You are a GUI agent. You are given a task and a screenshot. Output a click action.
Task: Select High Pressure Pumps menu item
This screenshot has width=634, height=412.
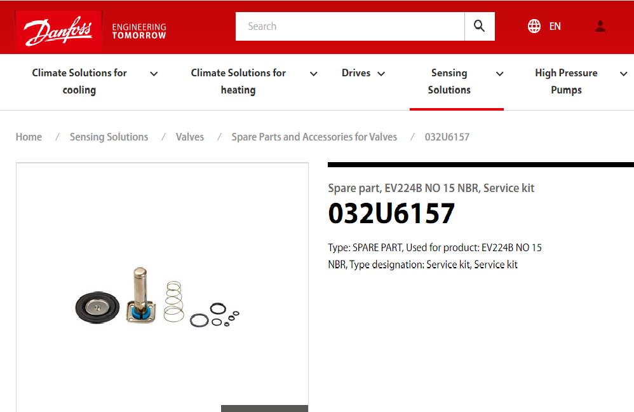pyautogui.click(x=566, y=81)
